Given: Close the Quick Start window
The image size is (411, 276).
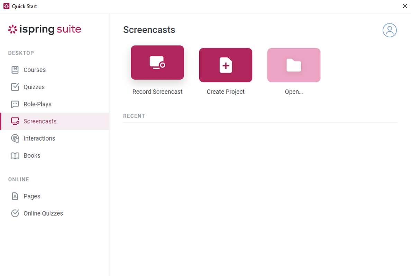Looking at the screenshot, I should tap(405, 6).
